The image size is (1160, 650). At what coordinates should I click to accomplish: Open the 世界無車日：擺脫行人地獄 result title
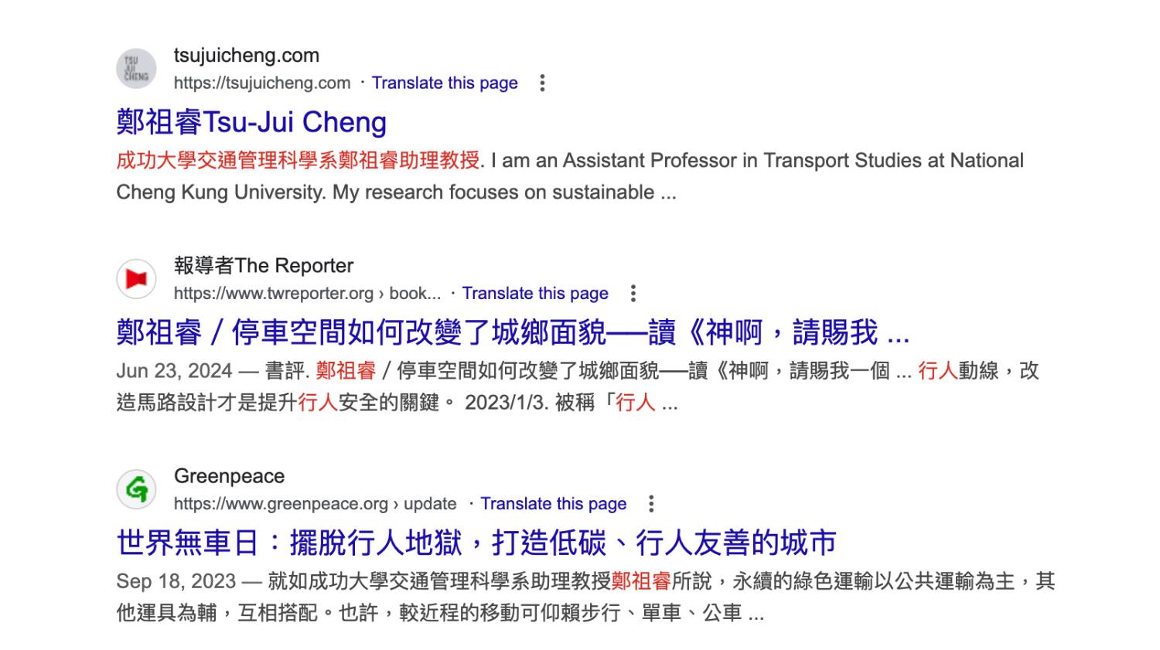pyautogui.click(x=476, y=543)
